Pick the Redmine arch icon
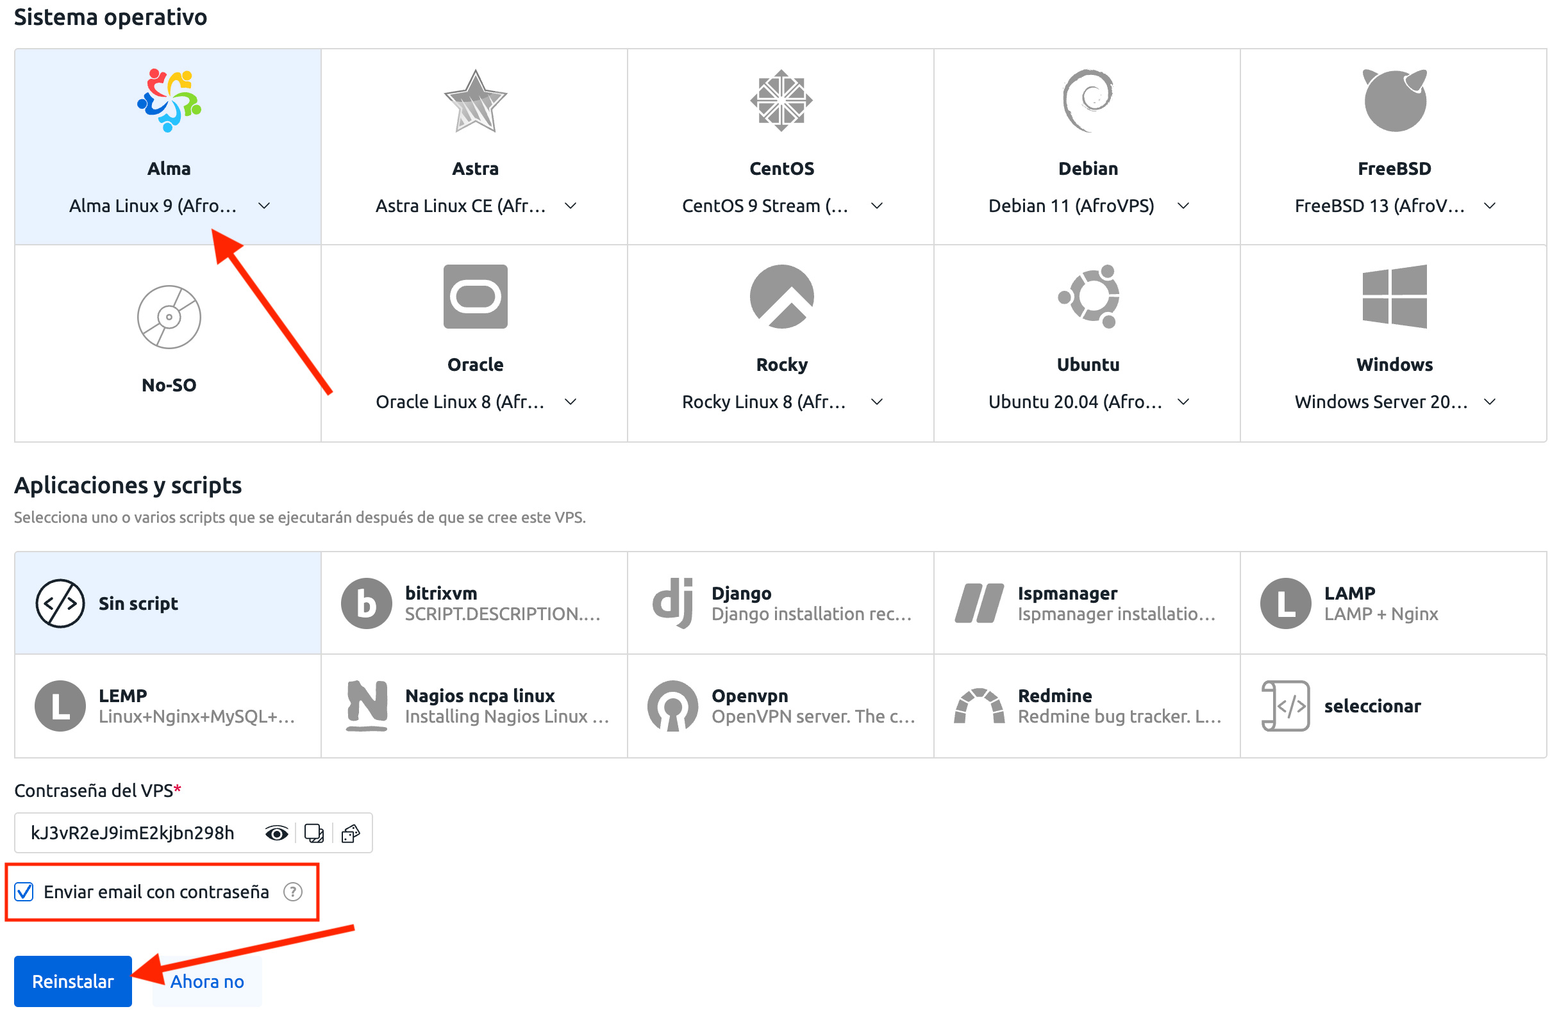 pos(980,705)
